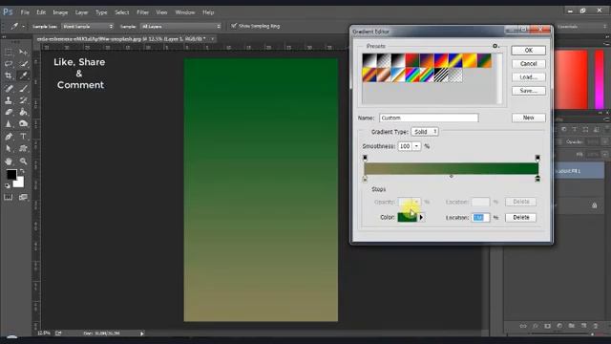Swap foreground and background colors
The width and height of the screenshot is (611, 344).
point(22,172)
